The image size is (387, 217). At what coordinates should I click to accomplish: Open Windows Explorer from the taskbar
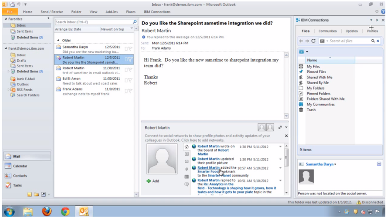(28, 212)
